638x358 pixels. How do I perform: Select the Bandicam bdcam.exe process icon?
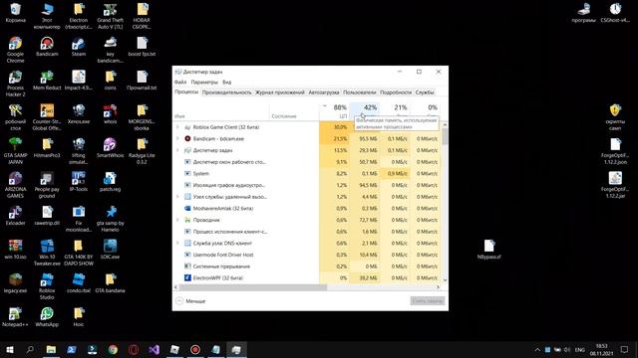click(x=187, y=139)
